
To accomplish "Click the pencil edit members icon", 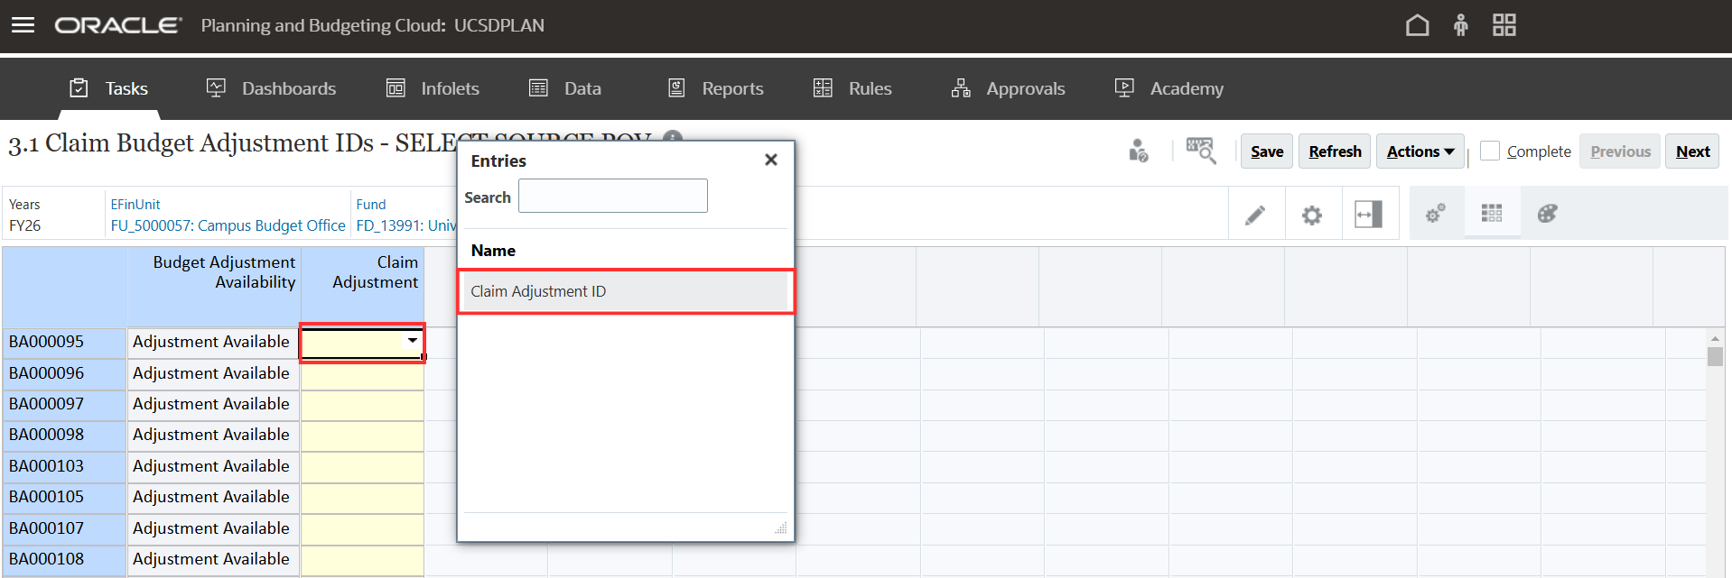I will (x=1255, y=215).
